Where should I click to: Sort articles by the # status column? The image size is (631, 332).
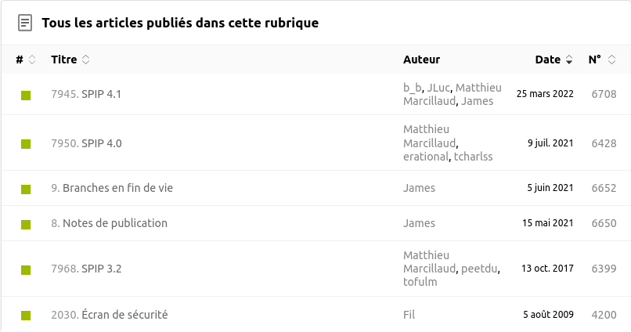tap(25, 60)
